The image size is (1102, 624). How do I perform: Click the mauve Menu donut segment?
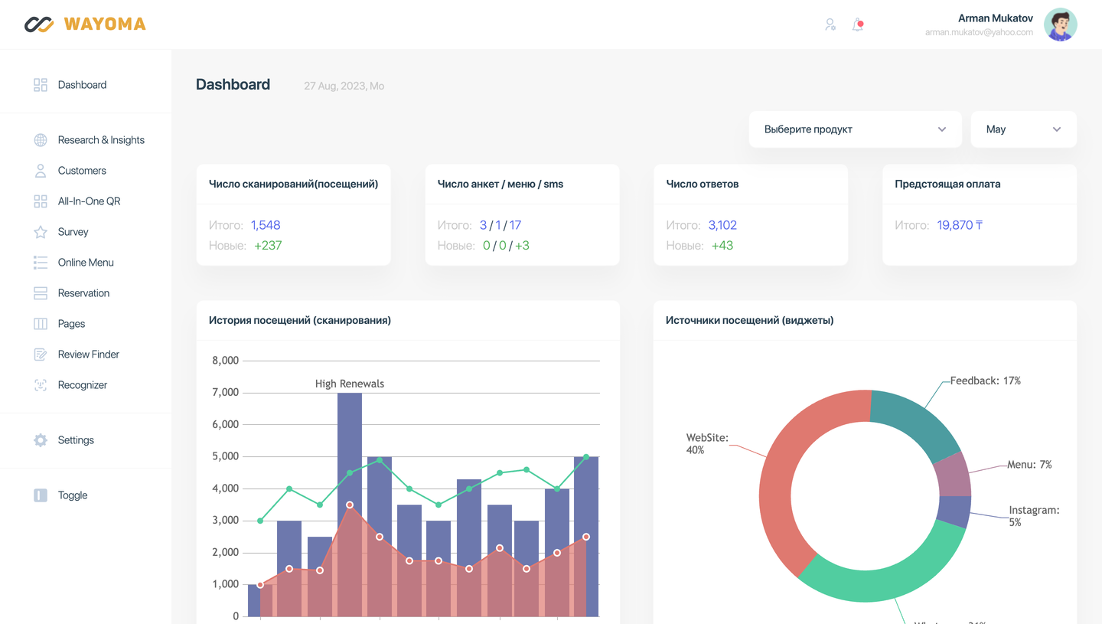point(953,475)
